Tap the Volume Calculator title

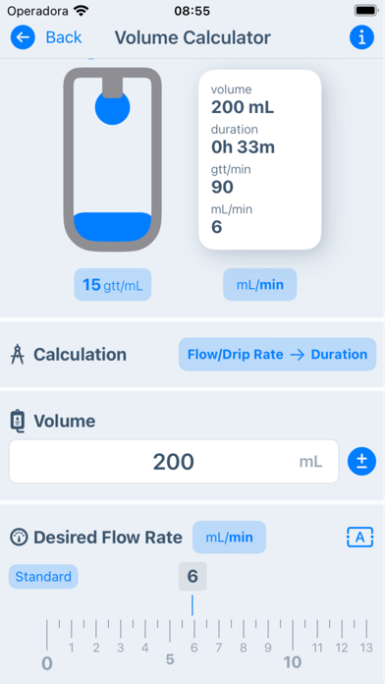192,37
